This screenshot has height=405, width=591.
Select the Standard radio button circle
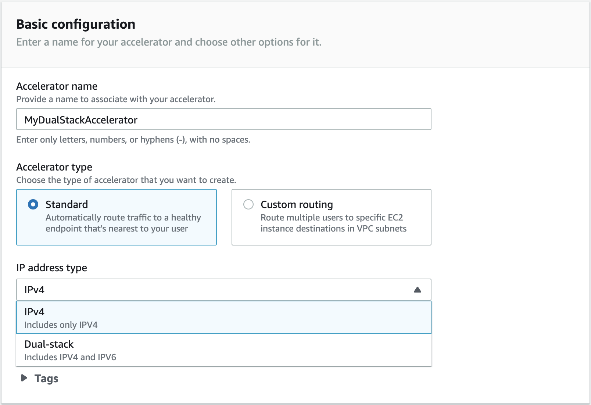coord(33,204)
